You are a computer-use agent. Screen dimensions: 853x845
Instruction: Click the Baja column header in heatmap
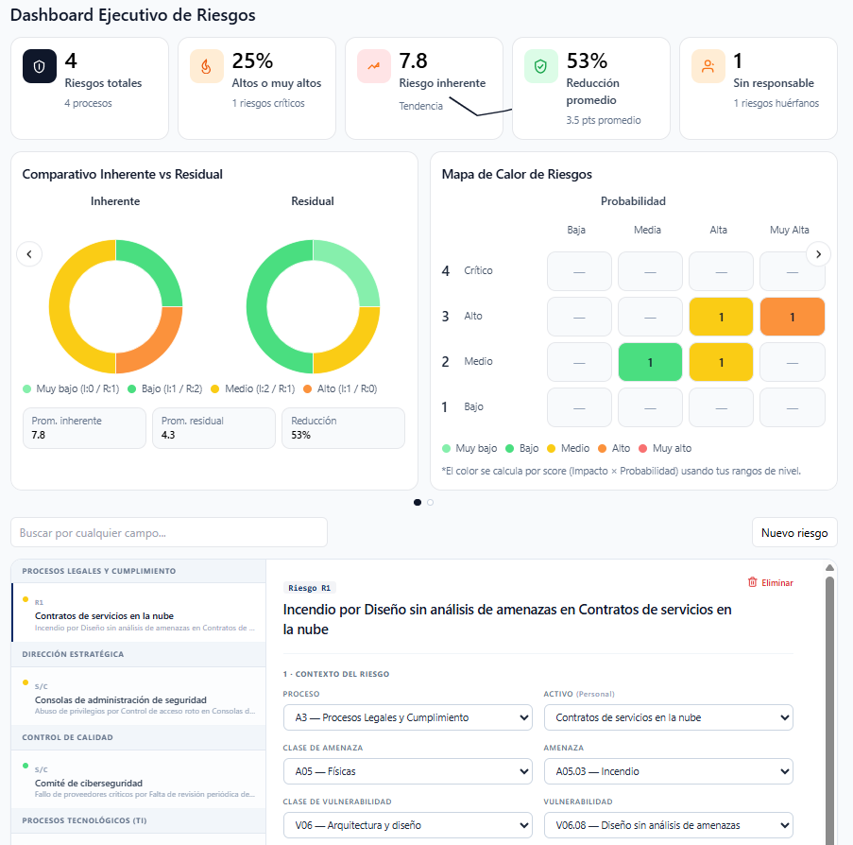pos(576,230)
